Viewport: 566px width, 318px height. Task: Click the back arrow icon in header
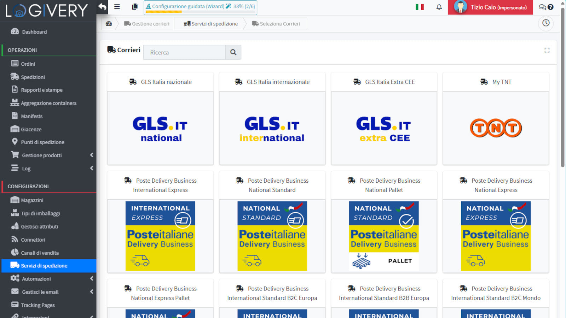[103, 7]
